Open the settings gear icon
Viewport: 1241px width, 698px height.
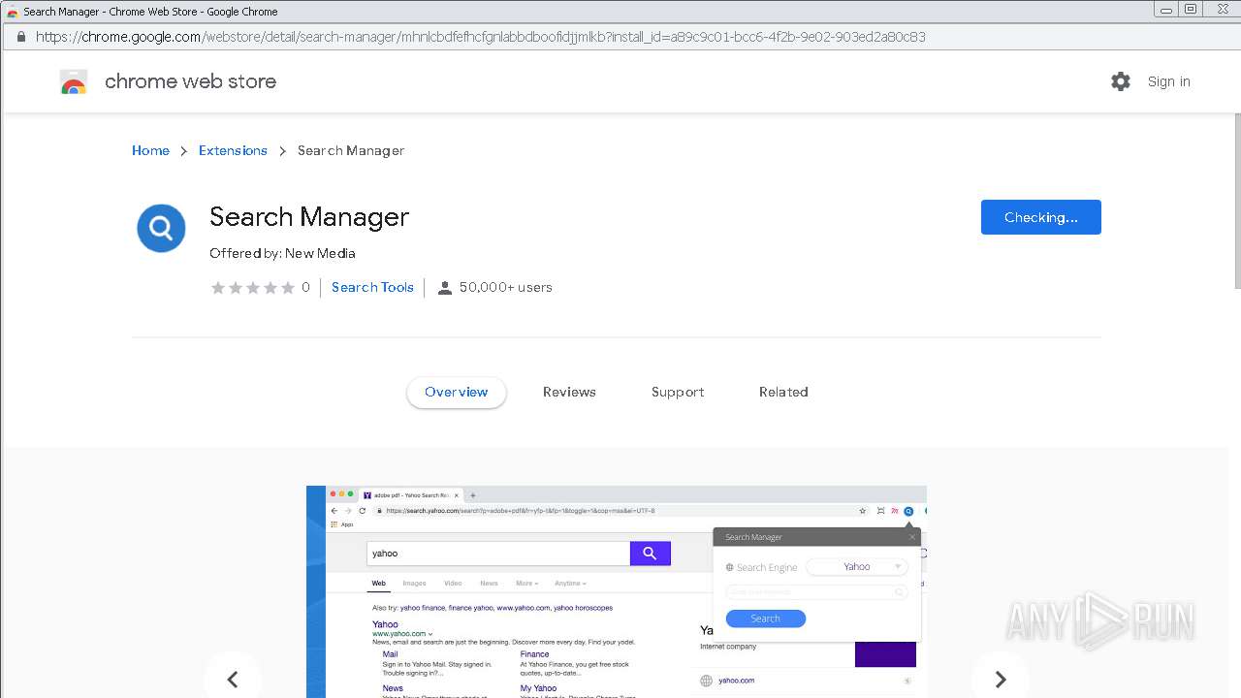1121,81
